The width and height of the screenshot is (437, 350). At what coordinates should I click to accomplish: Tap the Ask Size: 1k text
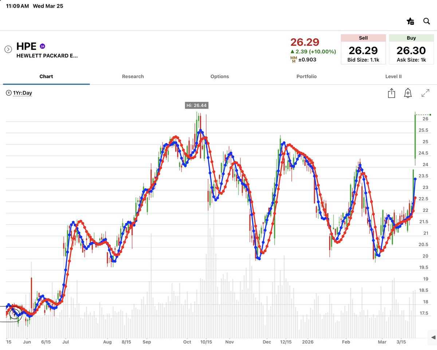[x=411, y=60]
